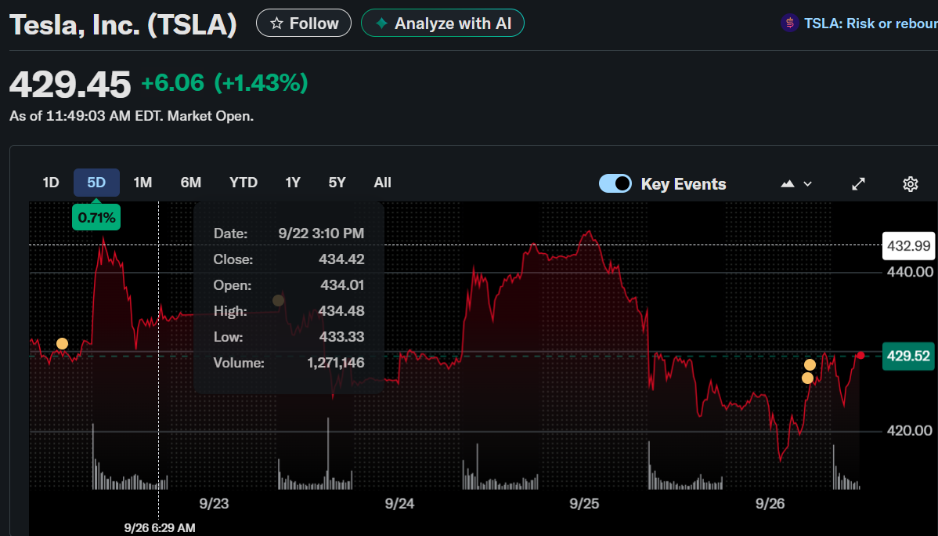Click the red current price dot
Image resolution: width=938 pixels, height=536 pixels.
tap(860, 356)
